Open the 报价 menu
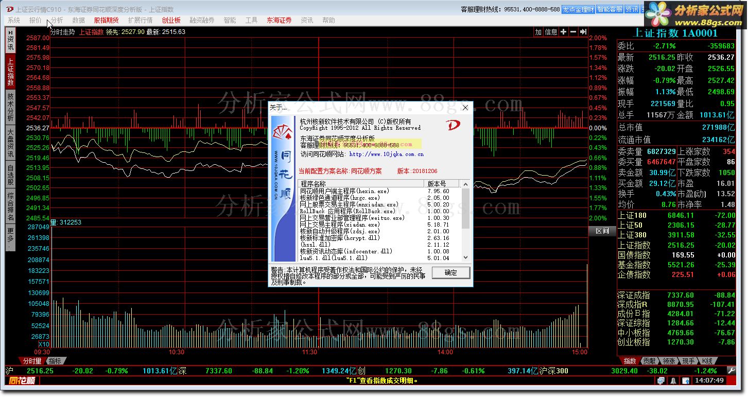The height and width of the screenshot is (397, 748). 36,20
